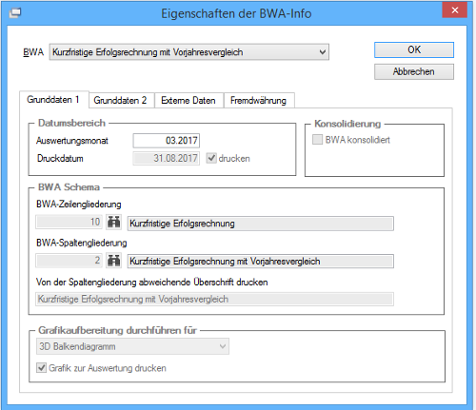The width and height of the screenshot is (476, 410).
Task: Open the 3D Balkendiagramm dropdown
Action: point(132,346)
